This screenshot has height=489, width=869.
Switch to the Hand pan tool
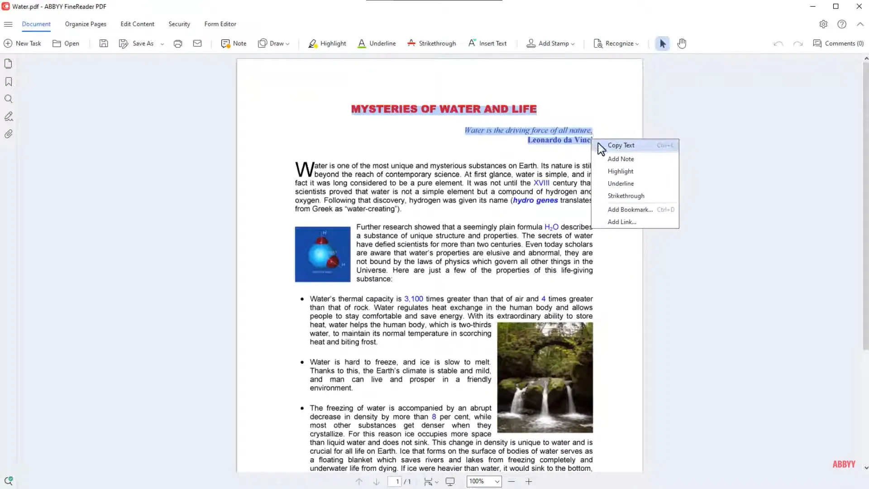681,43
